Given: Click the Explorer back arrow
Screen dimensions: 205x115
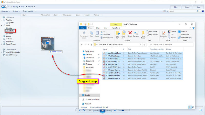Looking at the screenshot, I should [81, 44].
